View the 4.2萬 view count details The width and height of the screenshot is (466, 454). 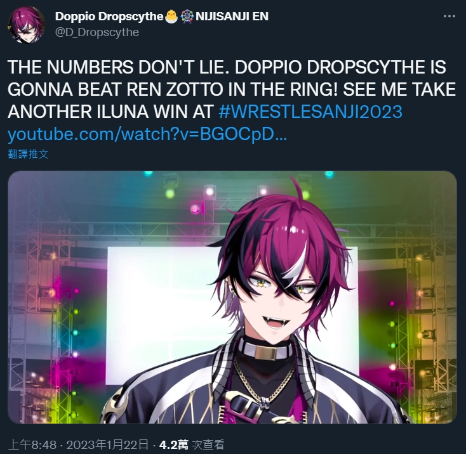(173, 444)
